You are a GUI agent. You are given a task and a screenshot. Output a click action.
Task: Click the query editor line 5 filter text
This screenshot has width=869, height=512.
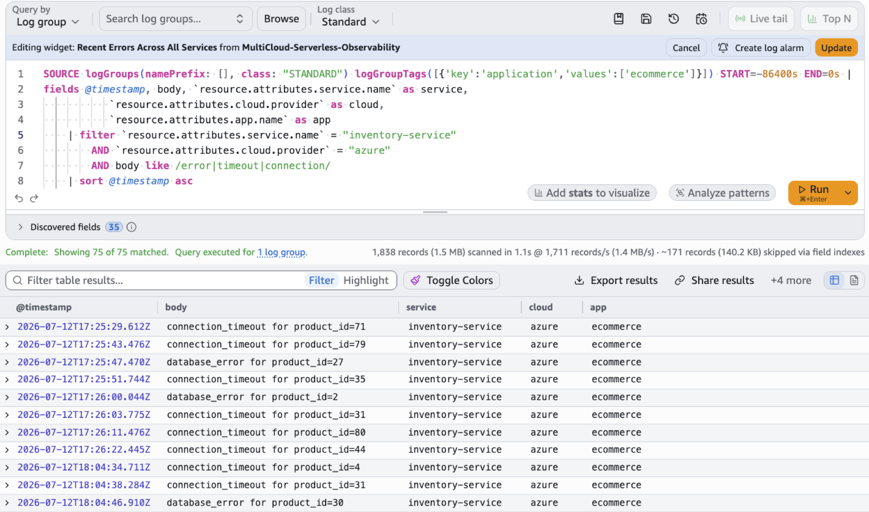coord(268,135)
